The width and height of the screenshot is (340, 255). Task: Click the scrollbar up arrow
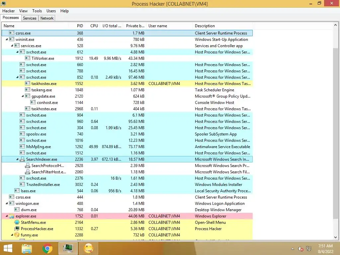pyautogui.click(x=335, y=25)
